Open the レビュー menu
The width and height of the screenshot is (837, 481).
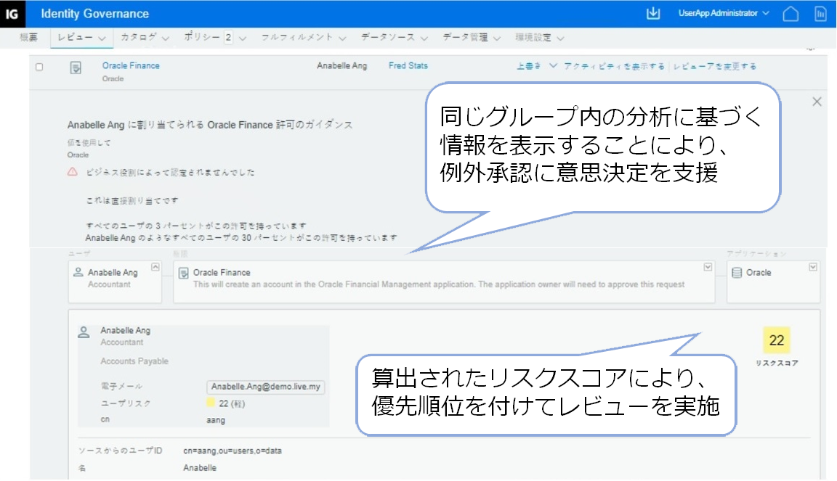81,37
